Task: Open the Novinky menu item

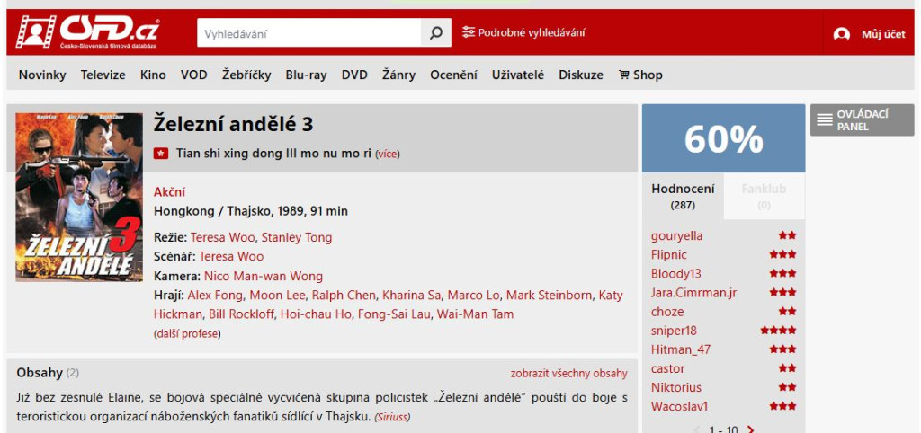Action: (42, 75)
